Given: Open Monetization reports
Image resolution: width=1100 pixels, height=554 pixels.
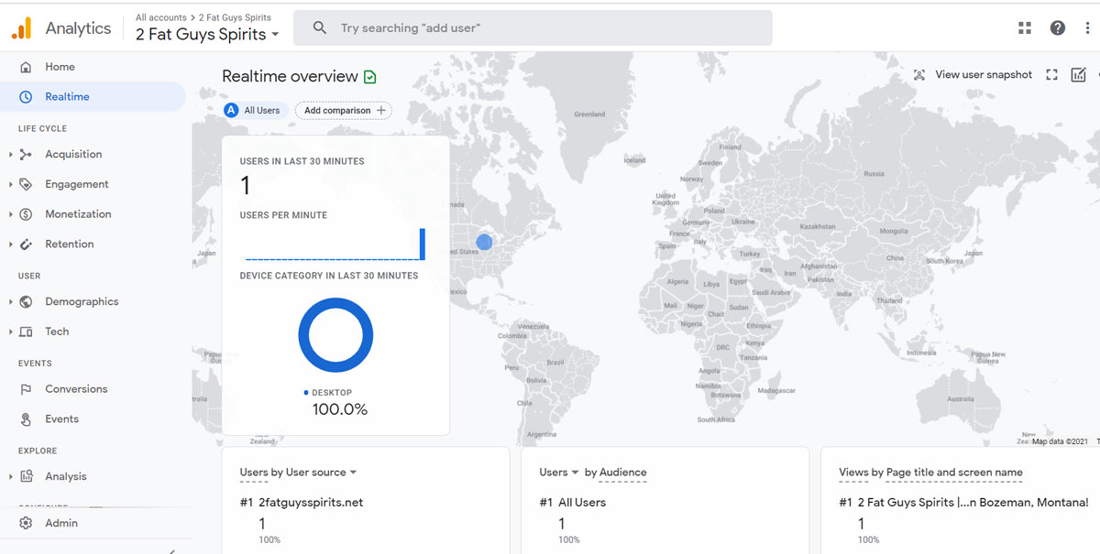Looking at the screenshot, I should (78, 214).
